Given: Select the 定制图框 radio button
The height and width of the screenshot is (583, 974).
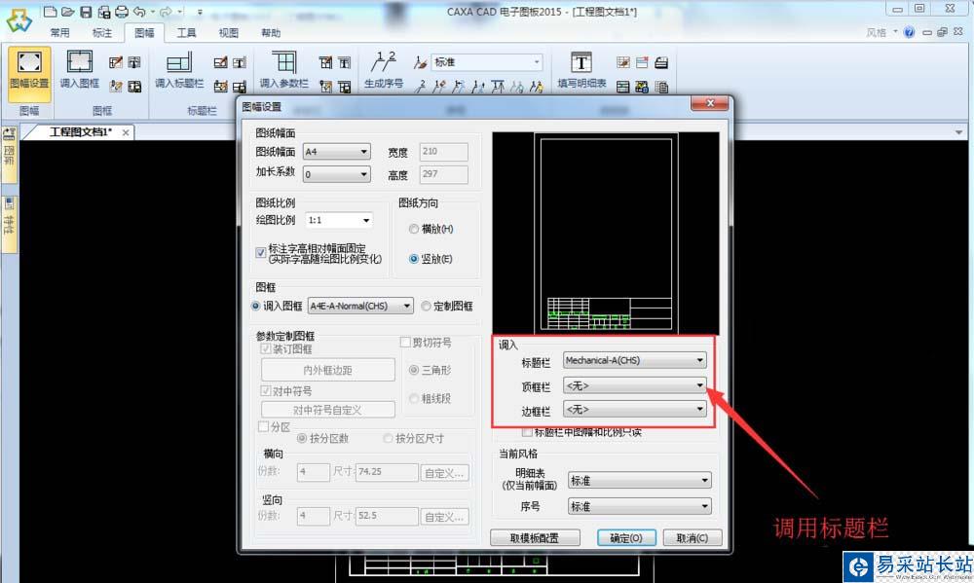Looking at the screenshot, I should click(426, 306).
